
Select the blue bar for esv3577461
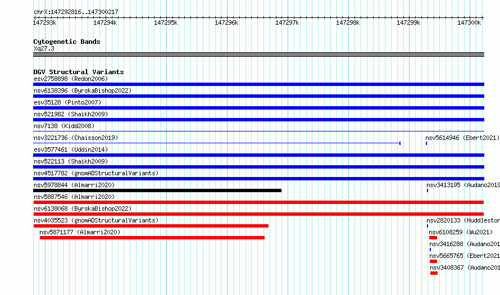[258, 155]
